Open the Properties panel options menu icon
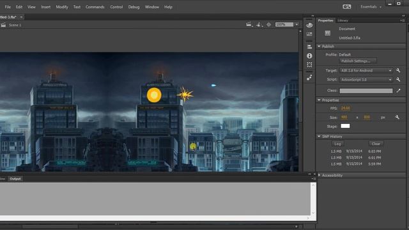 (403, 20)
